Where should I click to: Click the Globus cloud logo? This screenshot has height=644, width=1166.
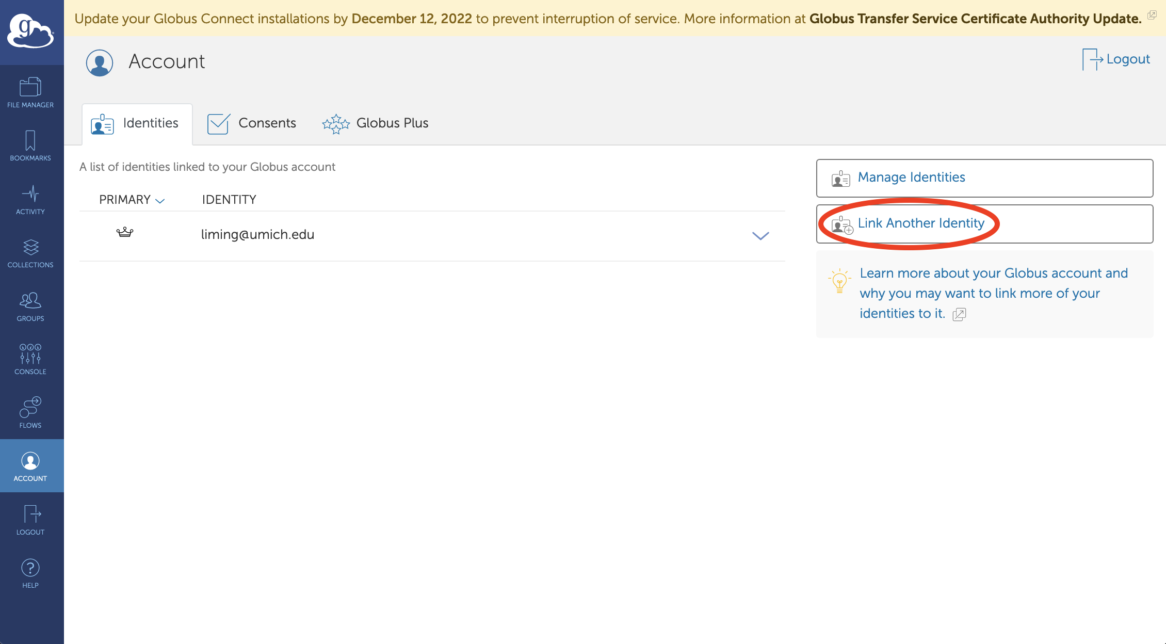[30, 32]
